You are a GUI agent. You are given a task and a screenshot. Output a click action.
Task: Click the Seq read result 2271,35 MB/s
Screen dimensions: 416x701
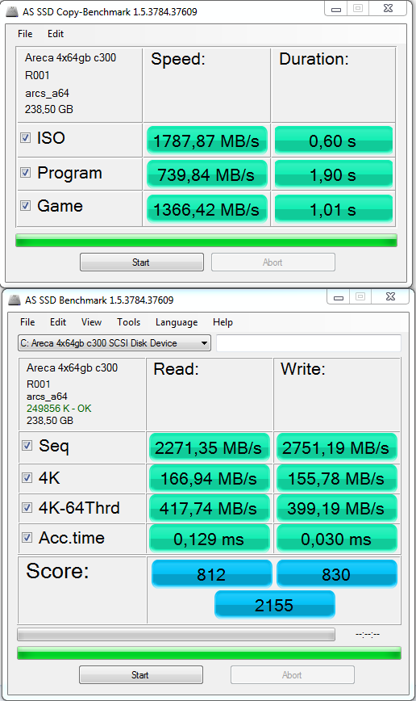pos(209,447)
